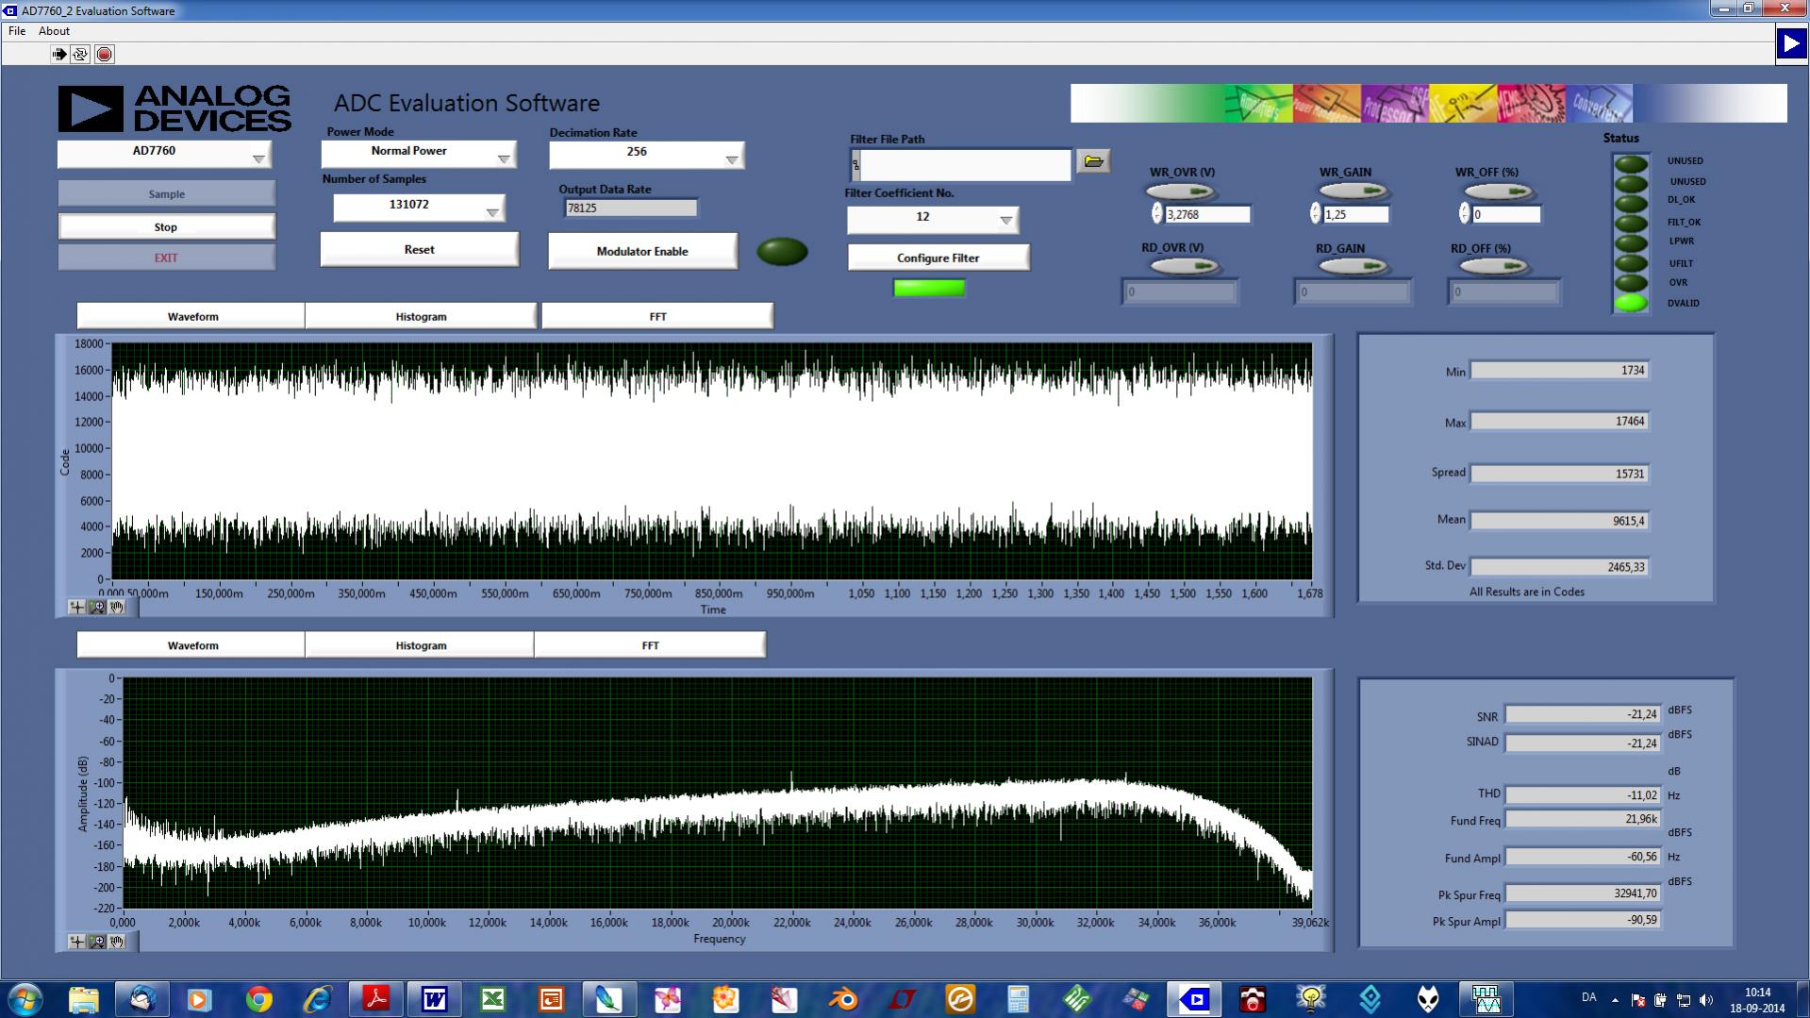
Task: Open Thunderbird mail from the taskbar
Action: click(x=142, y=998)
